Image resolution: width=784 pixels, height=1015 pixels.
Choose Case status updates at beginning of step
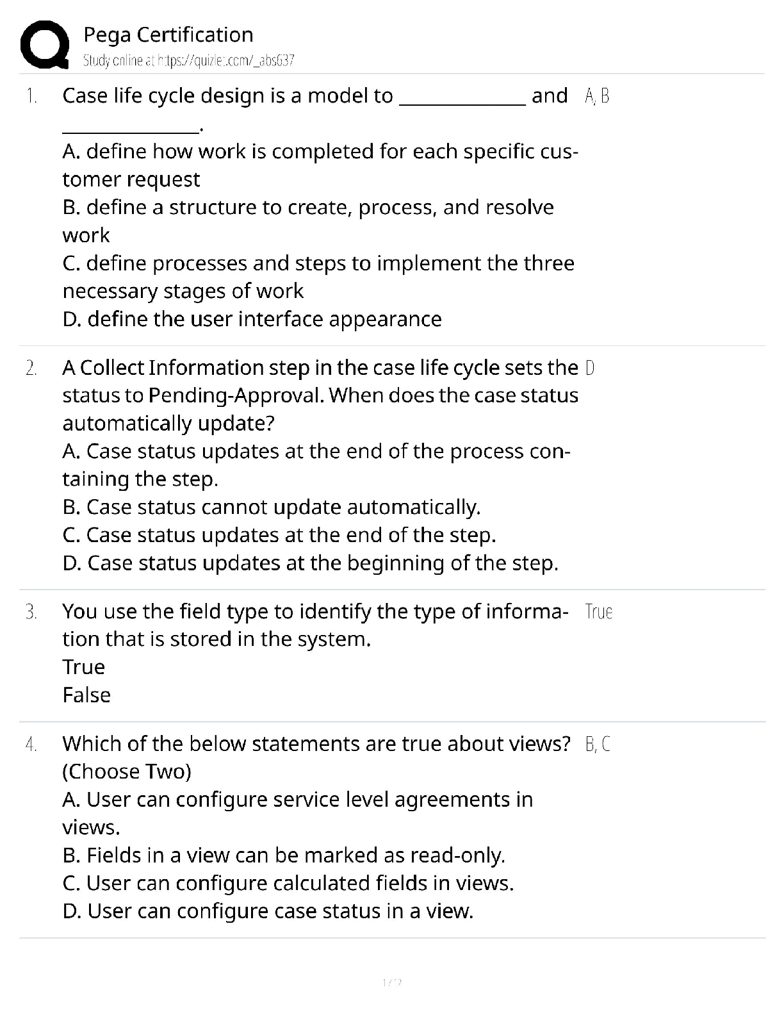tap(310, 563)
